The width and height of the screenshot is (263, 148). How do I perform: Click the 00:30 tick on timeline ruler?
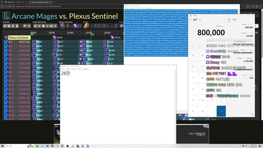pos(52,33)
